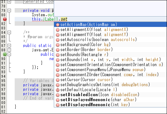Pick setBackground(Color bg) completion
Viewport: 167px width, 114px height.
(x=110, y=44)
